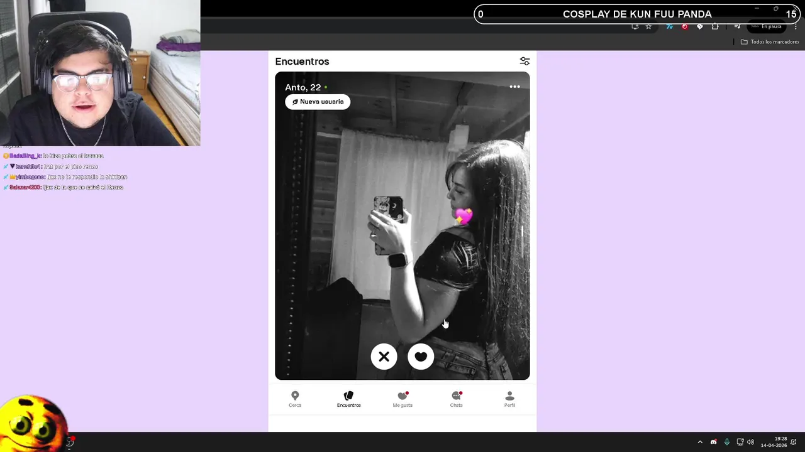Open the media control playlist icon
Screen dimensions: 805x452
tap(737, 26)
